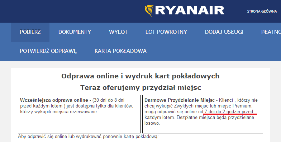Click heading 'Teraz oferujemy przydział miejsc'
The height and width of the screenshot is (142, 281).
pyautogui.click(x=140, y=88)
